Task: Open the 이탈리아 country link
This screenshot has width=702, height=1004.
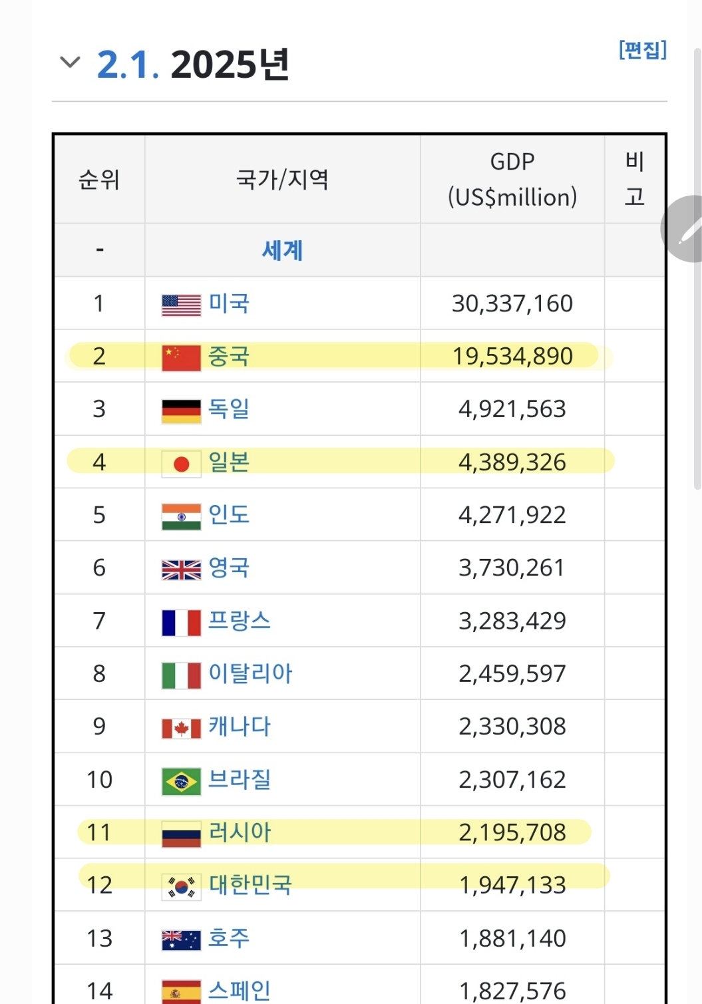Action: [250, 673]
